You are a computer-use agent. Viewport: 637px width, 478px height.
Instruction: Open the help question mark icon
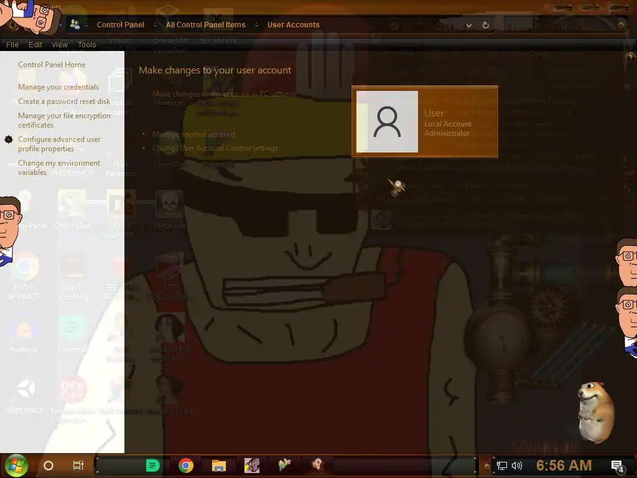[630, 57]
